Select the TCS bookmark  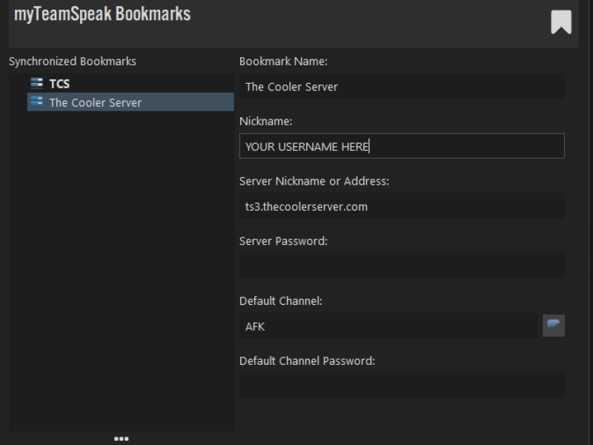pyautogui.click(x=130, y=83)
